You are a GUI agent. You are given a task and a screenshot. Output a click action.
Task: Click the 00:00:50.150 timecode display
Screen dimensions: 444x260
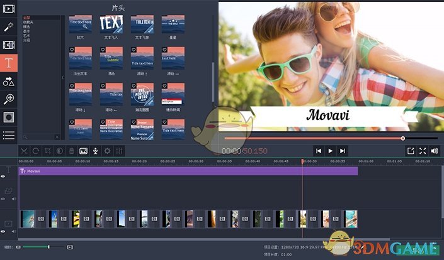coord(244,151)
